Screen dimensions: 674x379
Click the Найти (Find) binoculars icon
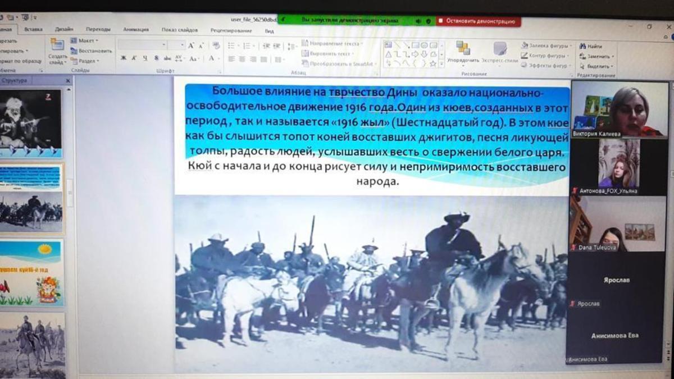582,47
